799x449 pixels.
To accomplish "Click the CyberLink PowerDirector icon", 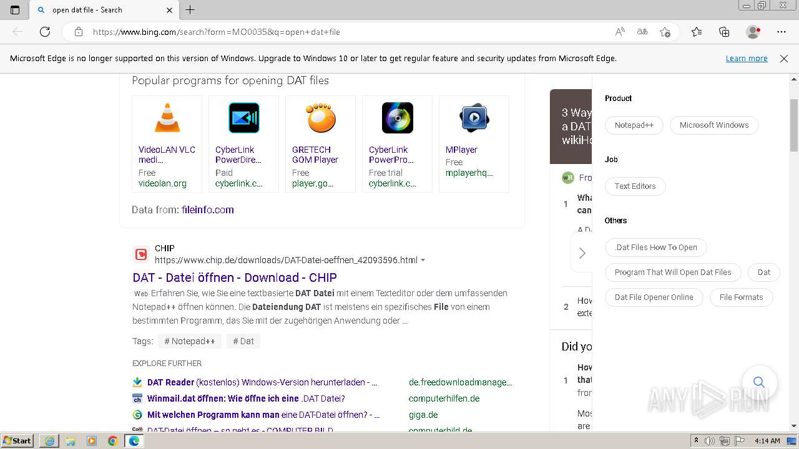I will [244, 118].
